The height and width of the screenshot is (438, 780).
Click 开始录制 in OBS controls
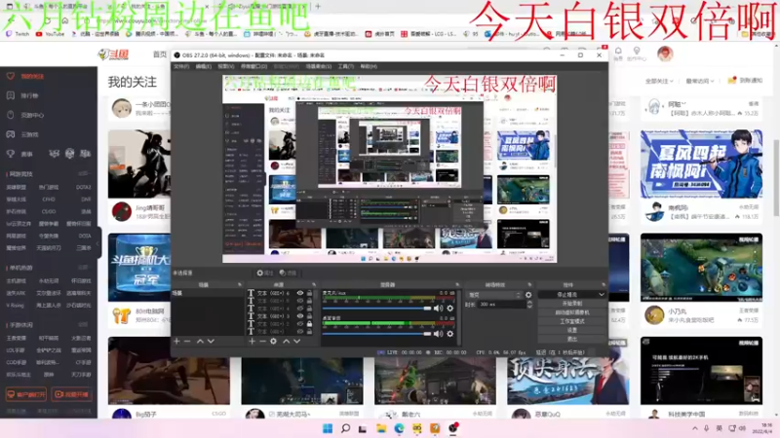572,304
